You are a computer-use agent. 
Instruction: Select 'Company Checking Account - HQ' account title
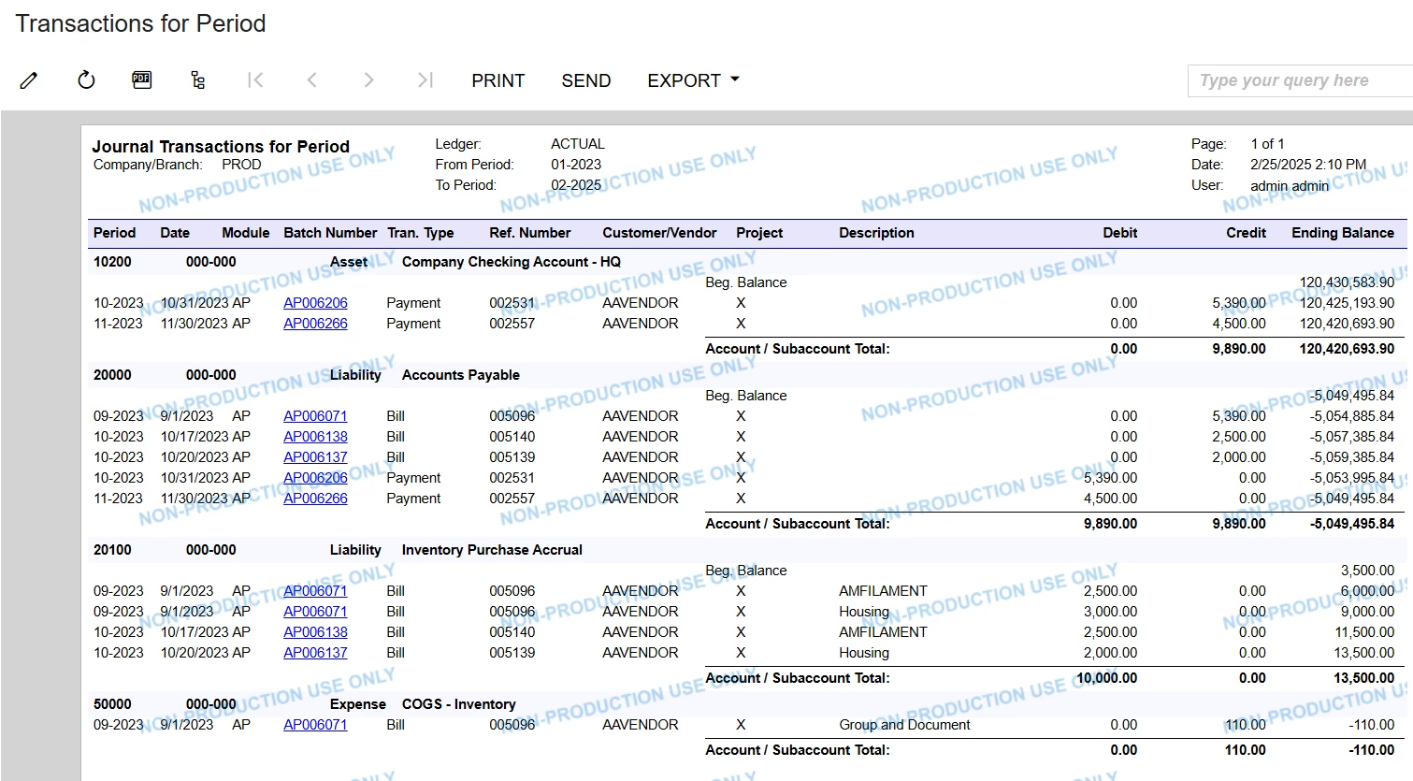click(512, 262)
